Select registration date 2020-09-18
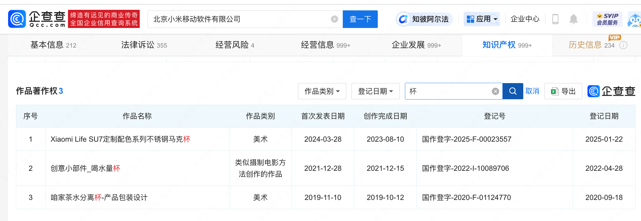641x221 pixels. (604, 197)
